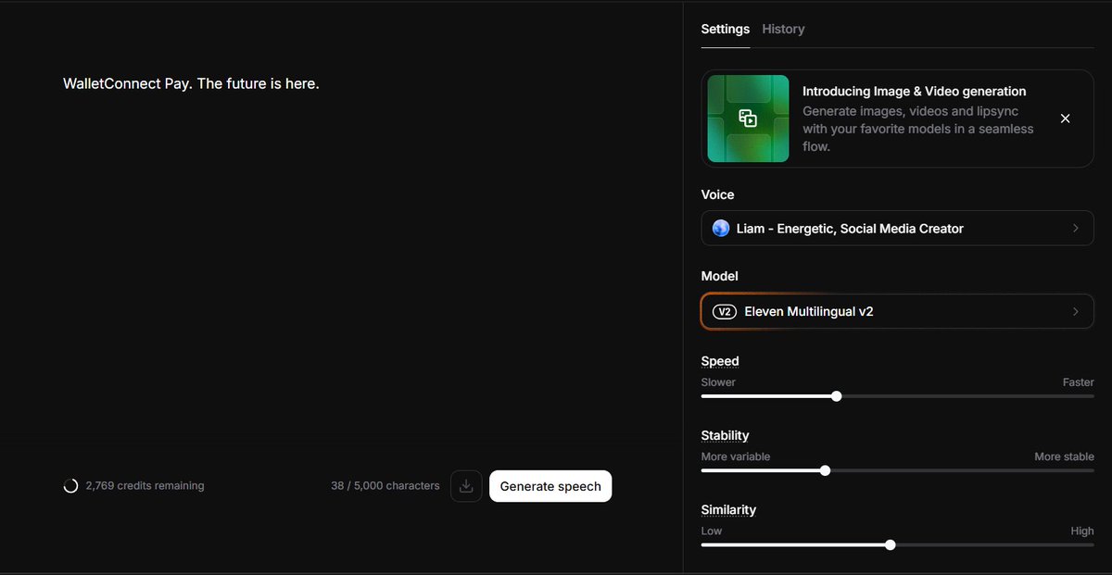Open the Image & Video generation thumbnail
Image resolution: width=1112 pixels, height=575 pixels.
[749, 119]
